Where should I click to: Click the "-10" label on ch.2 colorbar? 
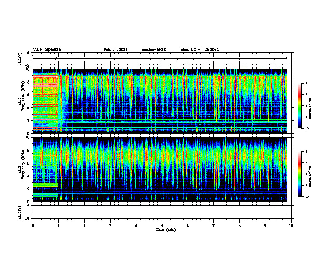[x=306, y=197]
